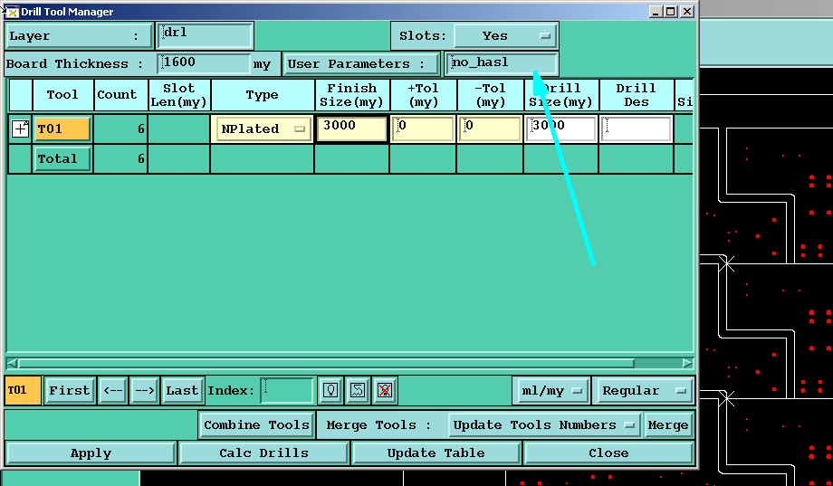833x486 pixels.
Task: Click the next tool arrow button
Action: point(144,390)
